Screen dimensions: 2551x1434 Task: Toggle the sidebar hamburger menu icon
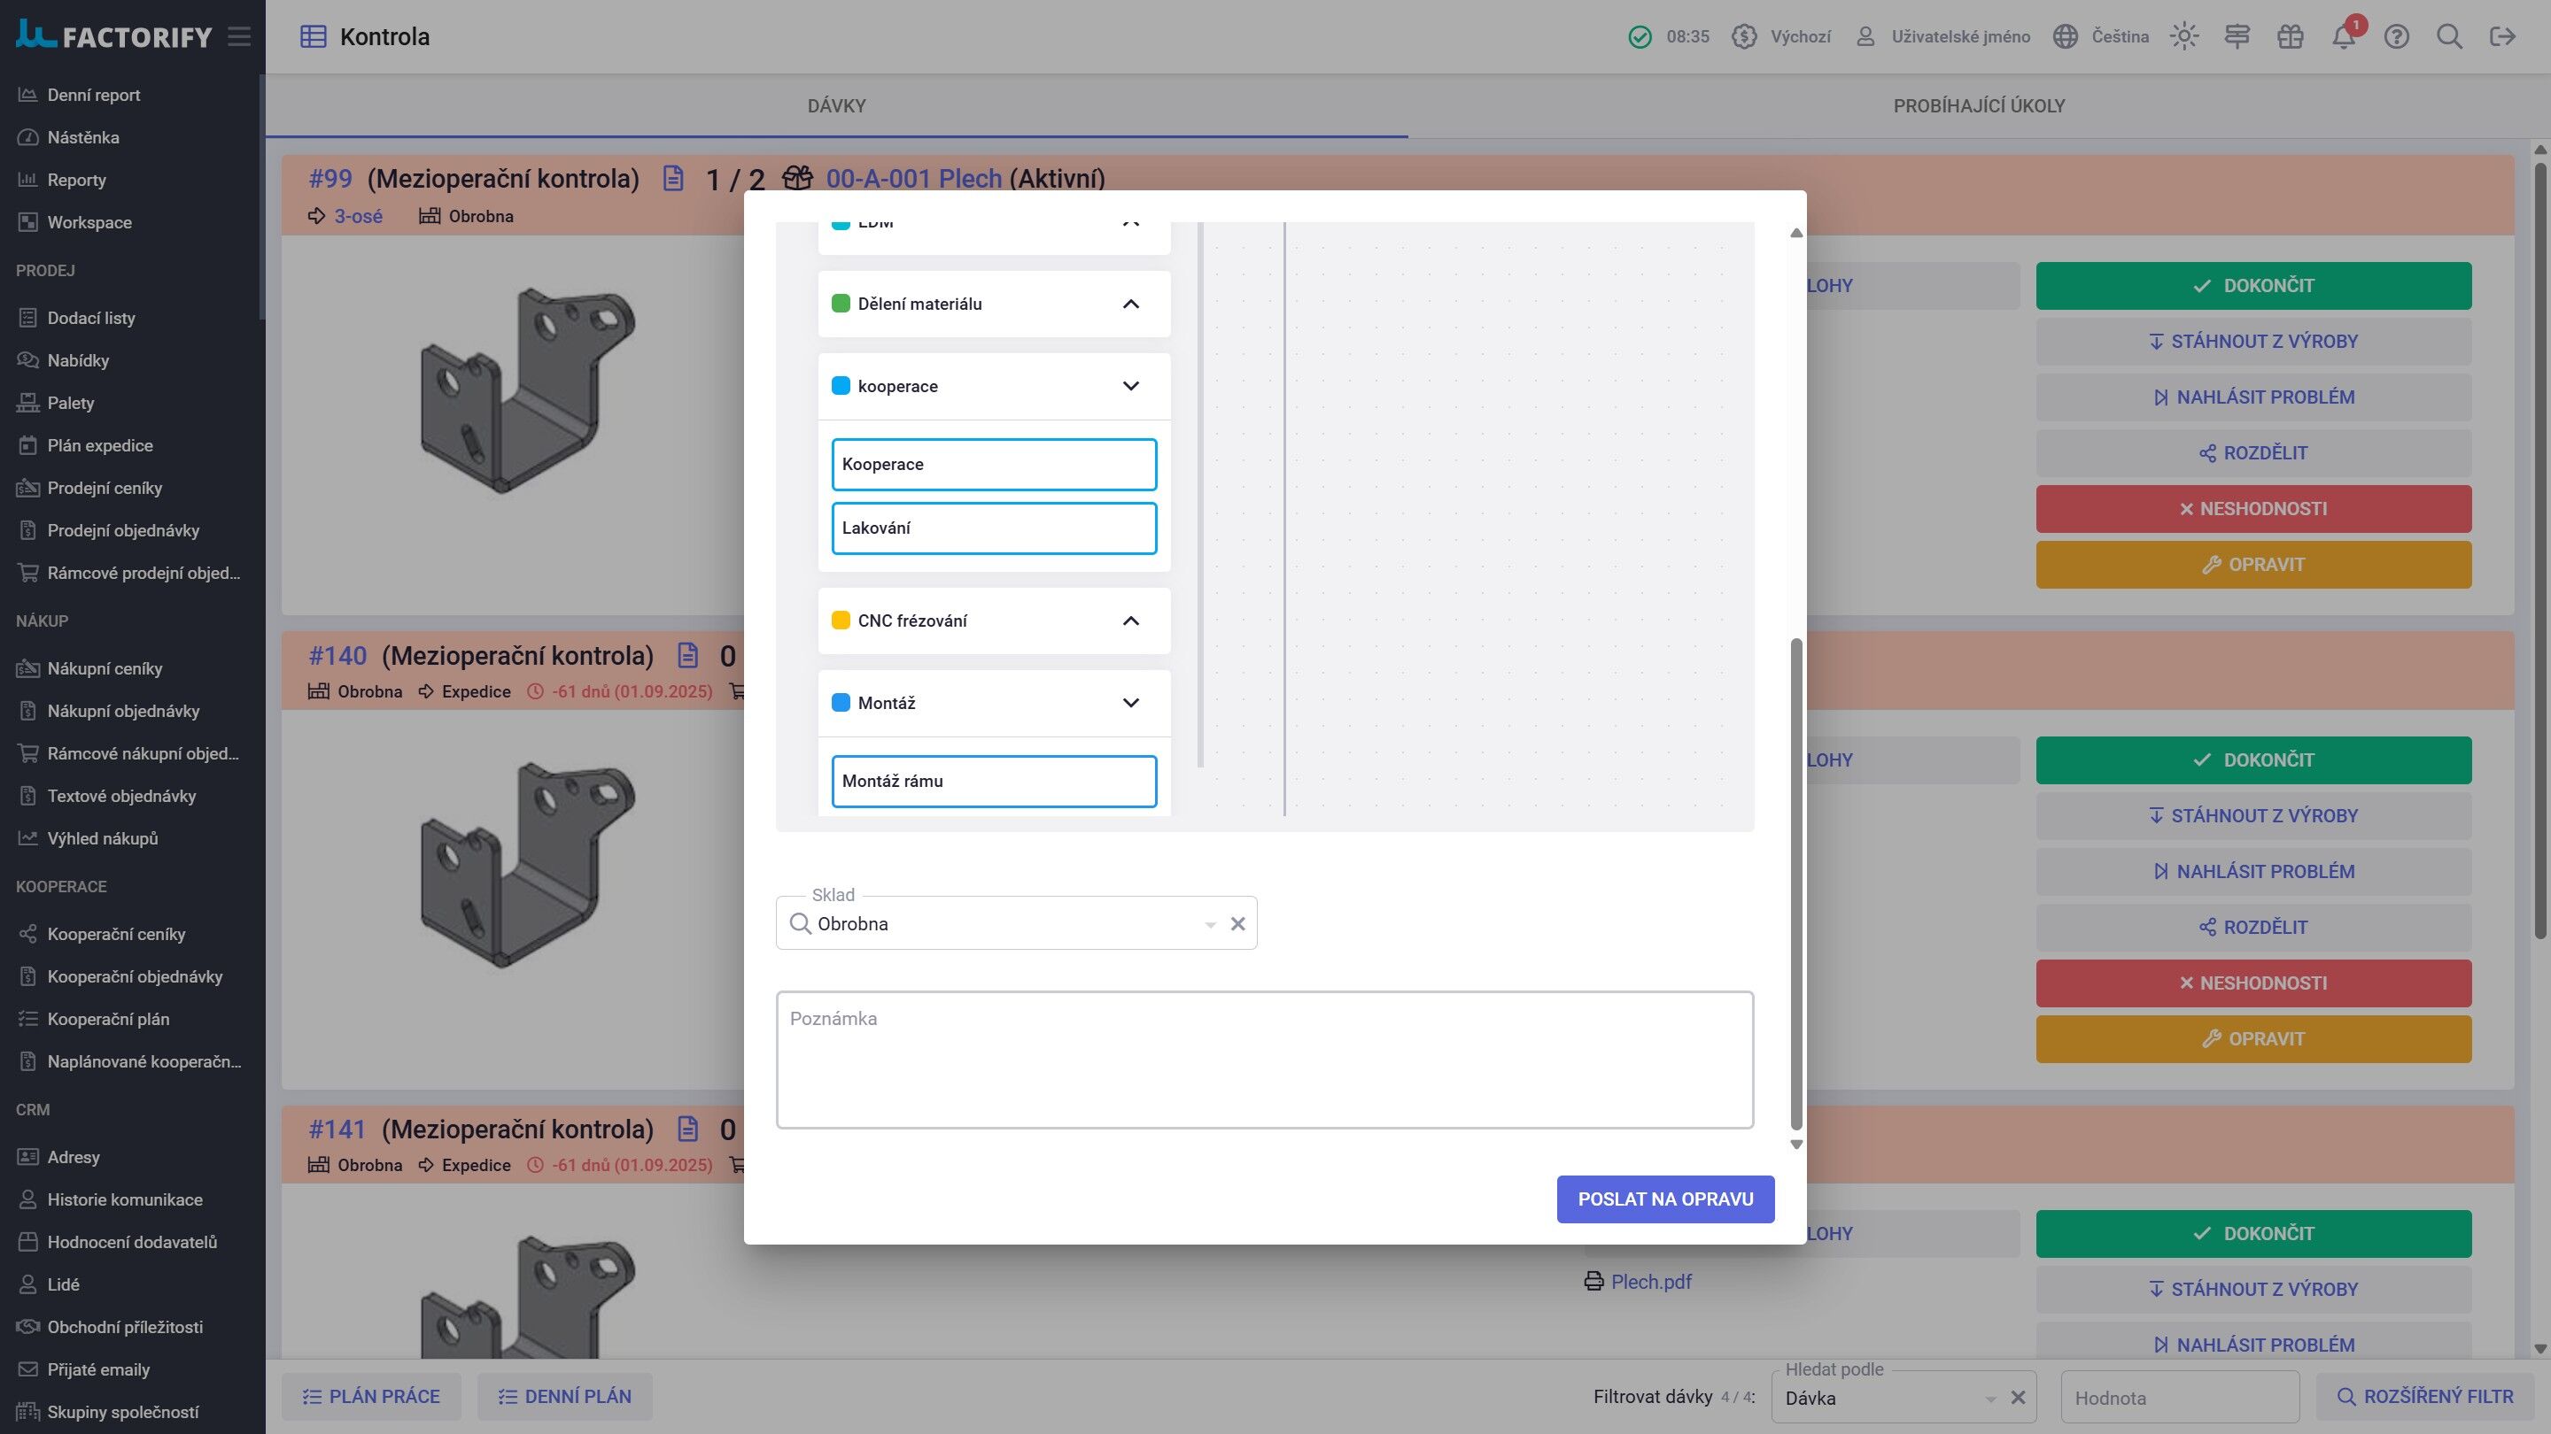tap(238, 36)
